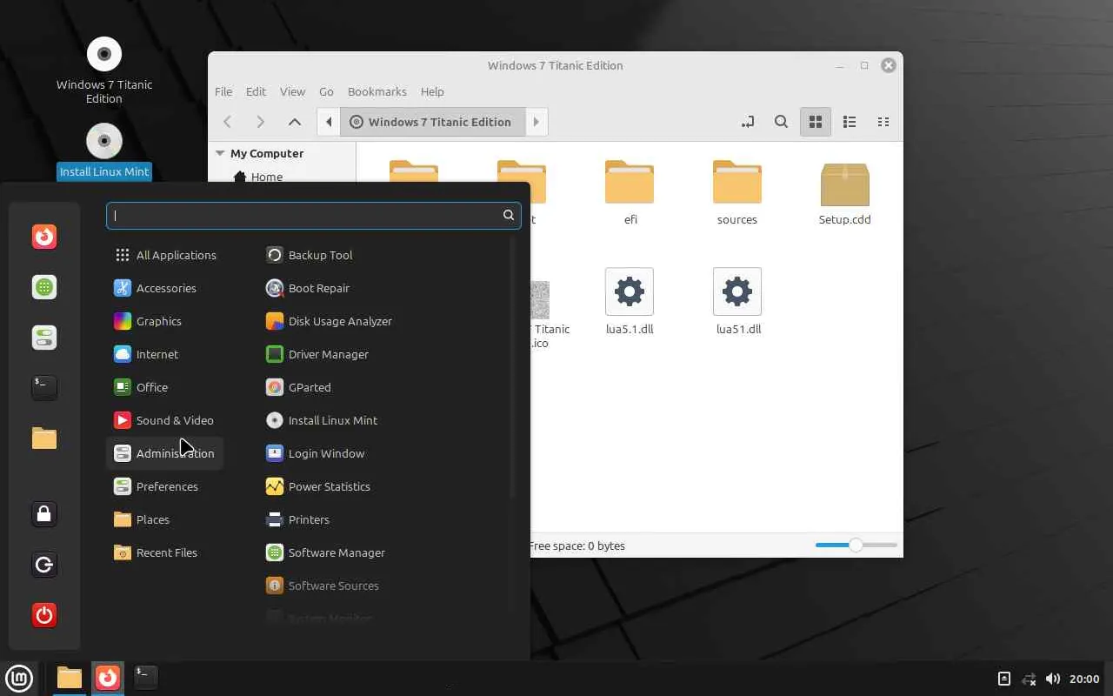This screenshot has height=696, width=1113.
Task: Launch Firefox from the menu favorites sidebar
Action: point(44,237)
